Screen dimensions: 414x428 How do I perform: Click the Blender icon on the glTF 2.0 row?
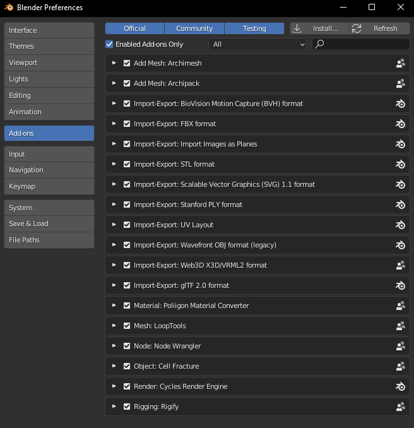tap(400, 285)
